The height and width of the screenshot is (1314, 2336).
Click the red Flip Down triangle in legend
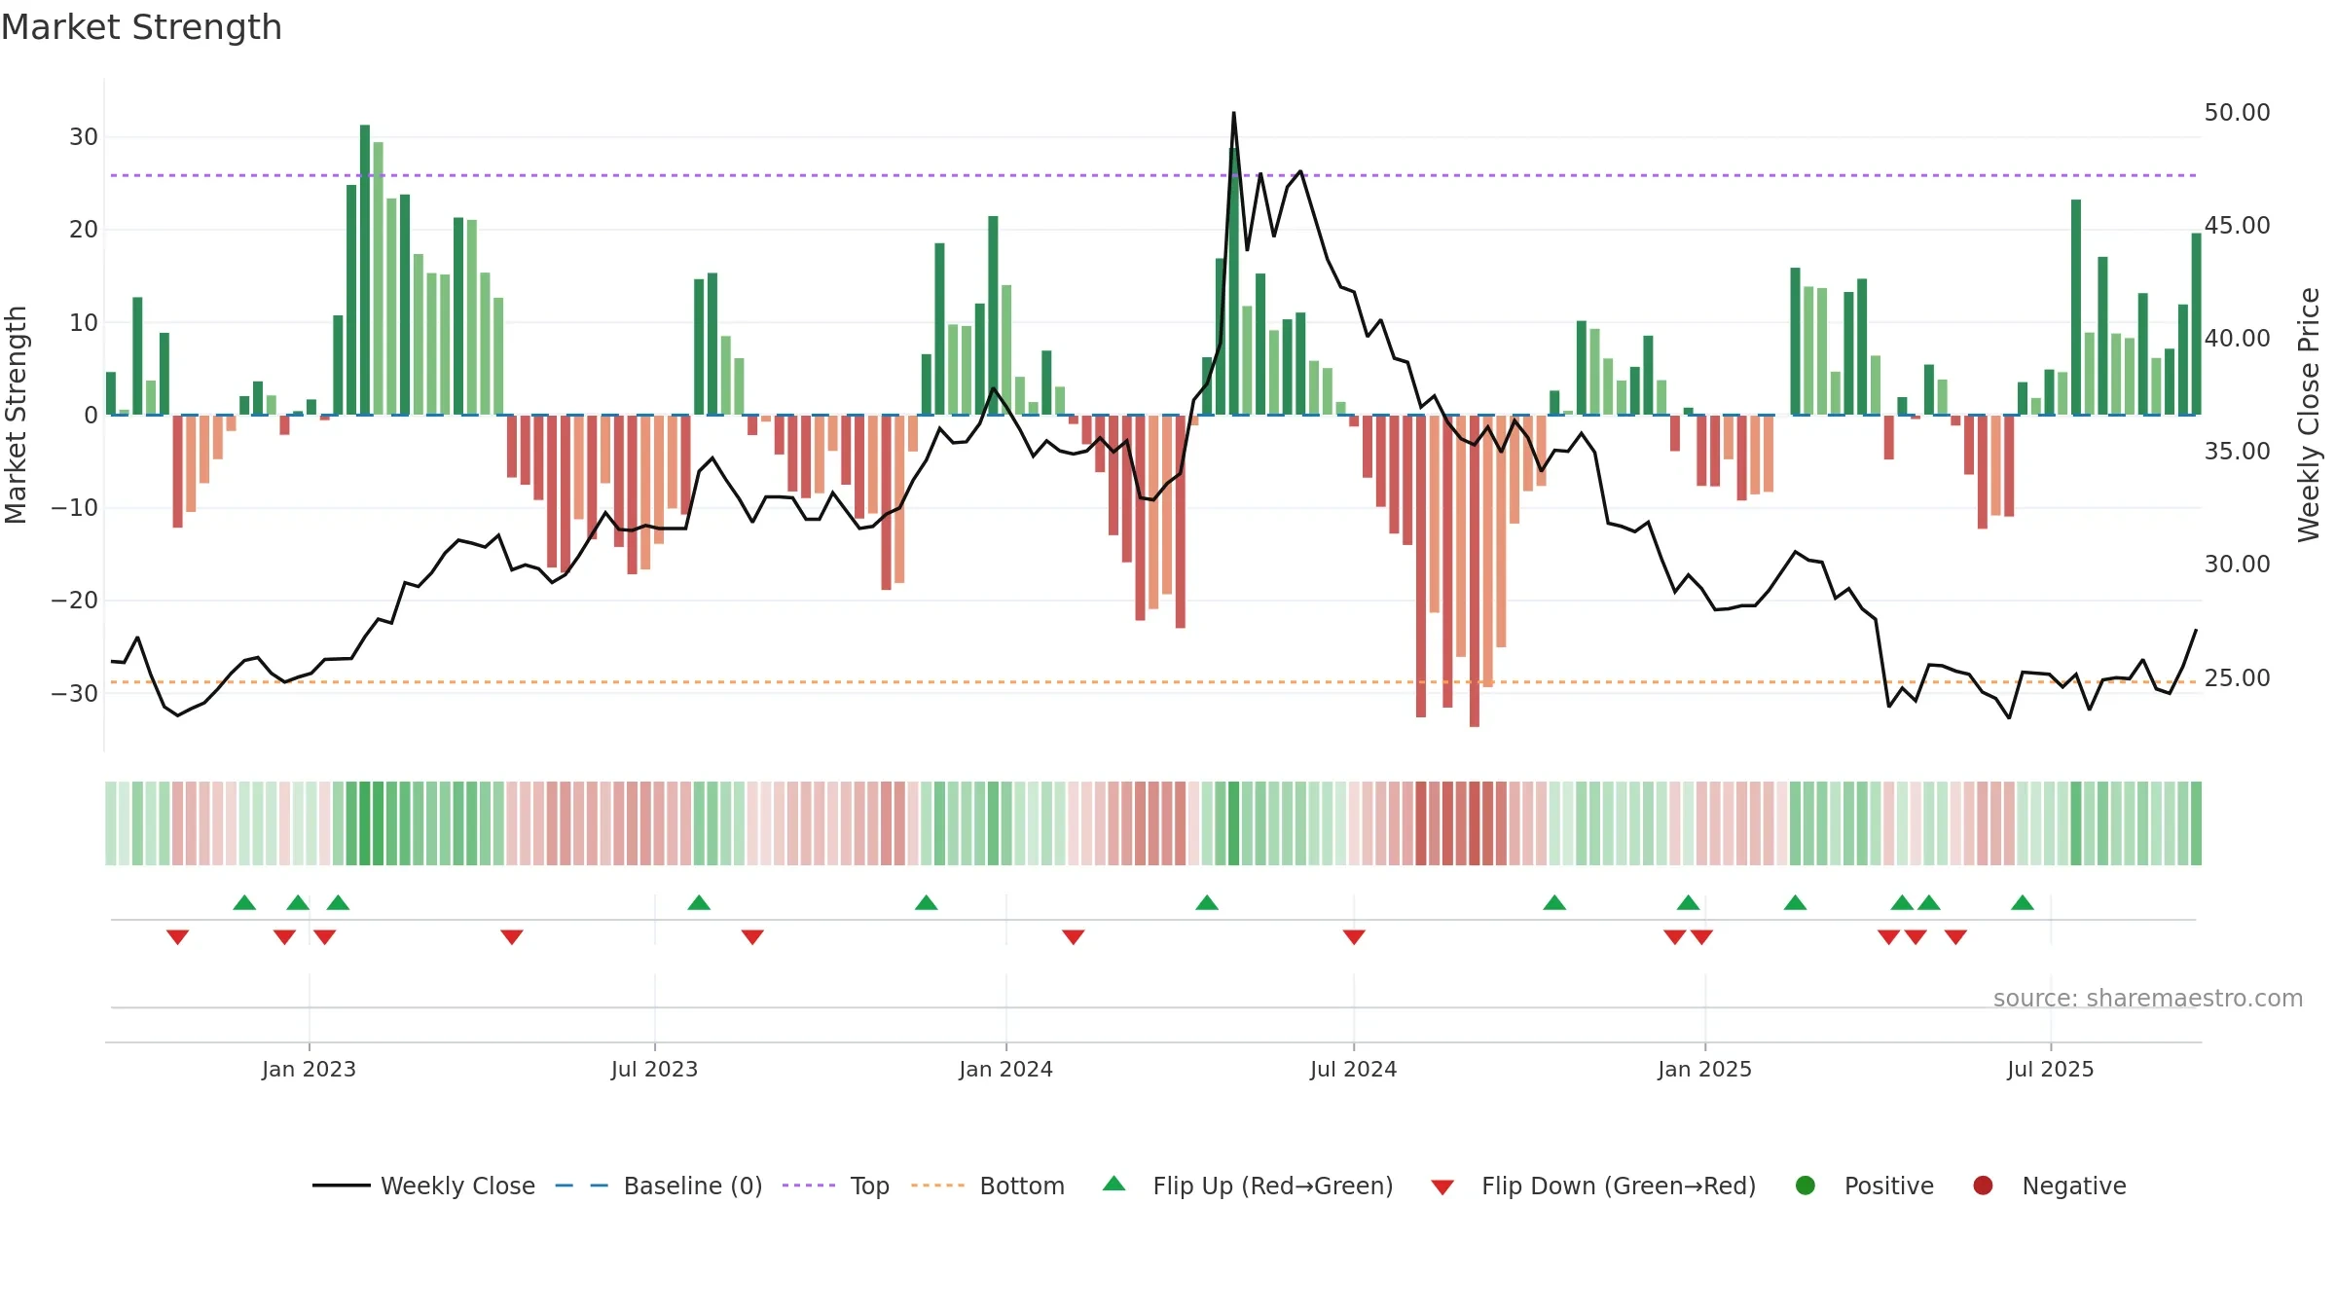point(1442,1187)
